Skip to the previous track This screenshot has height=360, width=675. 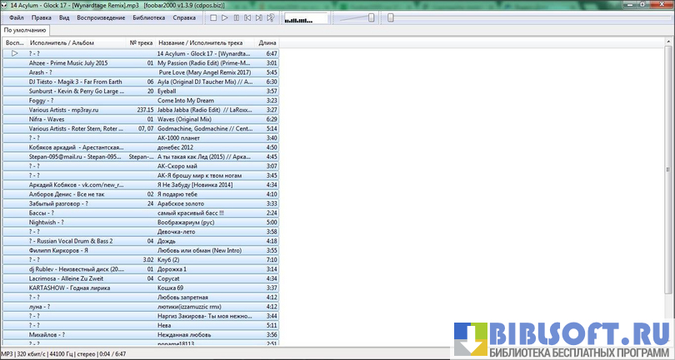coord(248,17)
